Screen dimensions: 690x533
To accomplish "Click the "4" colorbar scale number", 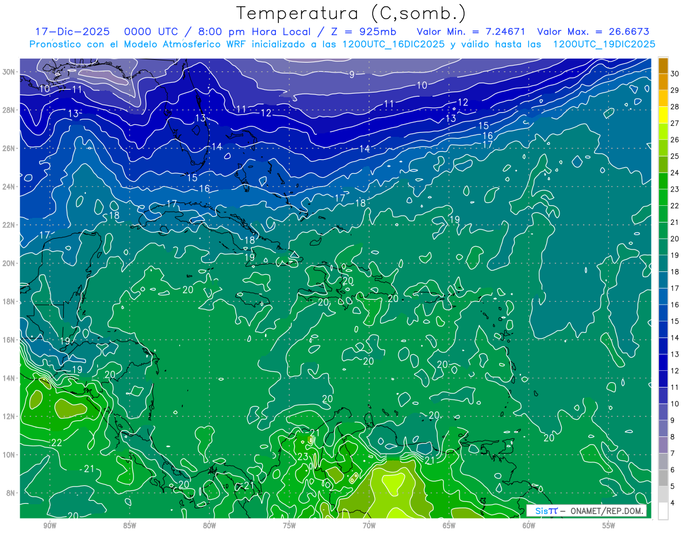I will tap(673, 503).
